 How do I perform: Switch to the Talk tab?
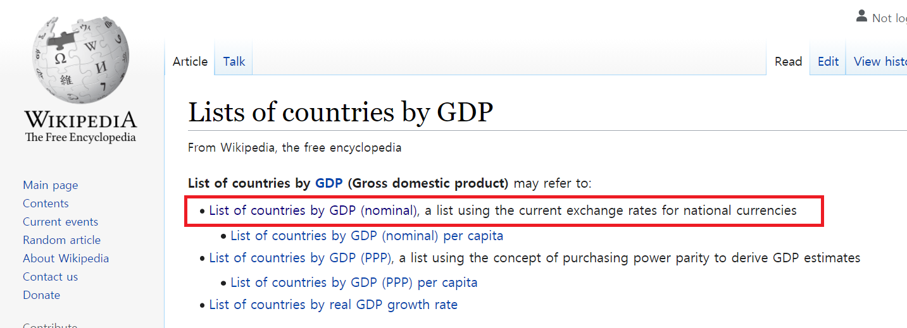234,61
